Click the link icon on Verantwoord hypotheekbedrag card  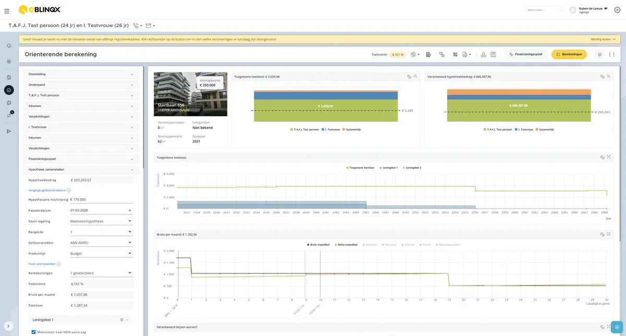coord(602,77)
